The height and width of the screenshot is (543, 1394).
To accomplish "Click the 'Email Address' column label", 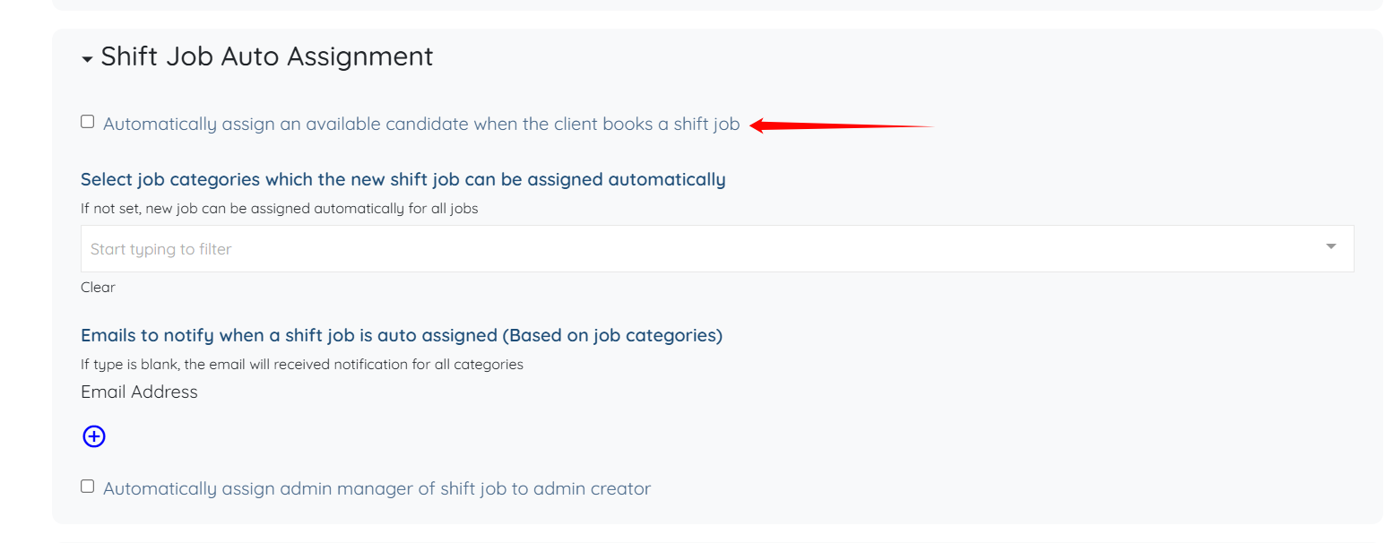I will point(139,392).
